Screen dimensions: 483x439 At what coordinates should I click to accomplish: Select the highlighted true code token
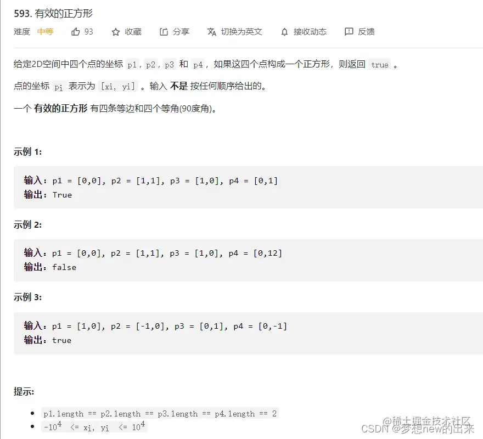click(379, 64)
